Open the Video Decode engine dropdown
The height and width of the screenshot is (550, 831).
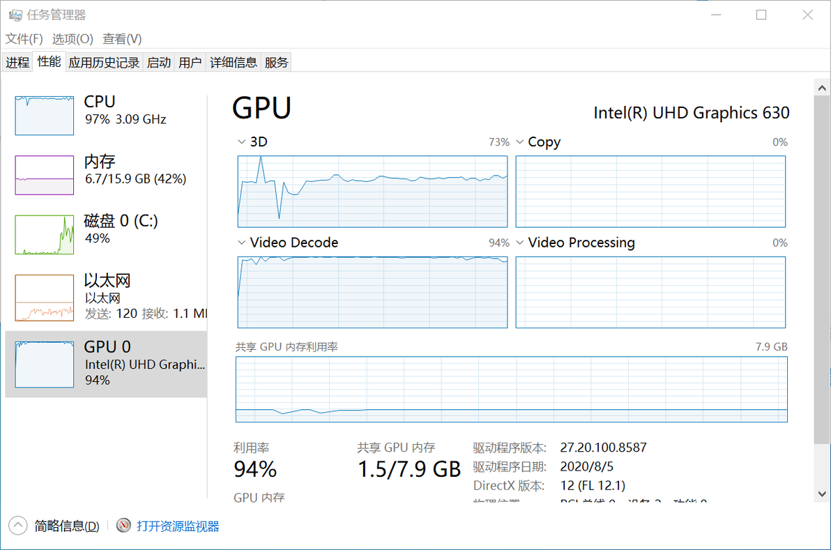point(241,243)
